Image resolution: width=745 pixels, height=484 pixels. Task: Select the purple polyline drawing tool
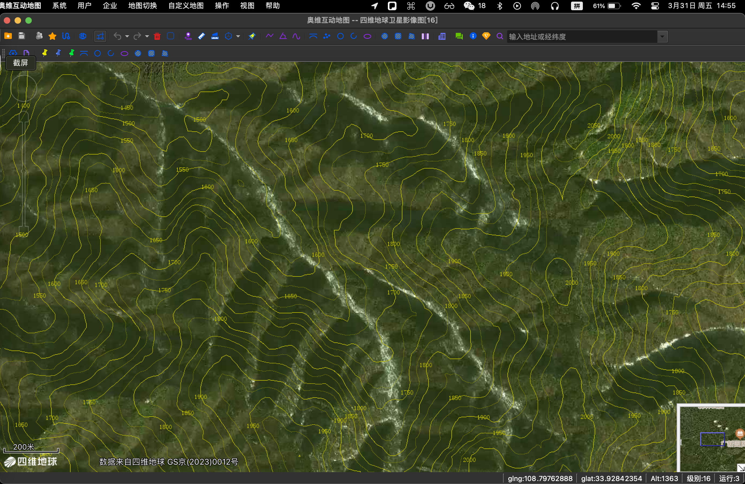[269, 36]
